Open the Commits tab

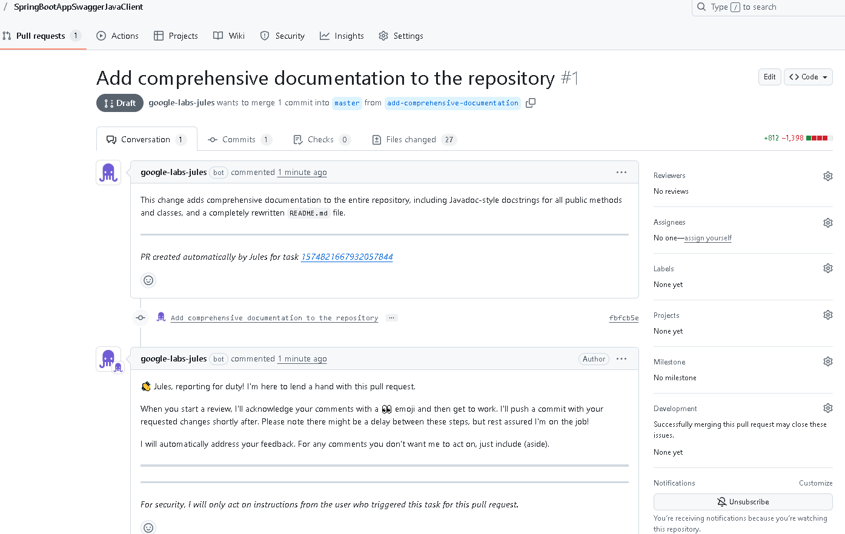239,140
